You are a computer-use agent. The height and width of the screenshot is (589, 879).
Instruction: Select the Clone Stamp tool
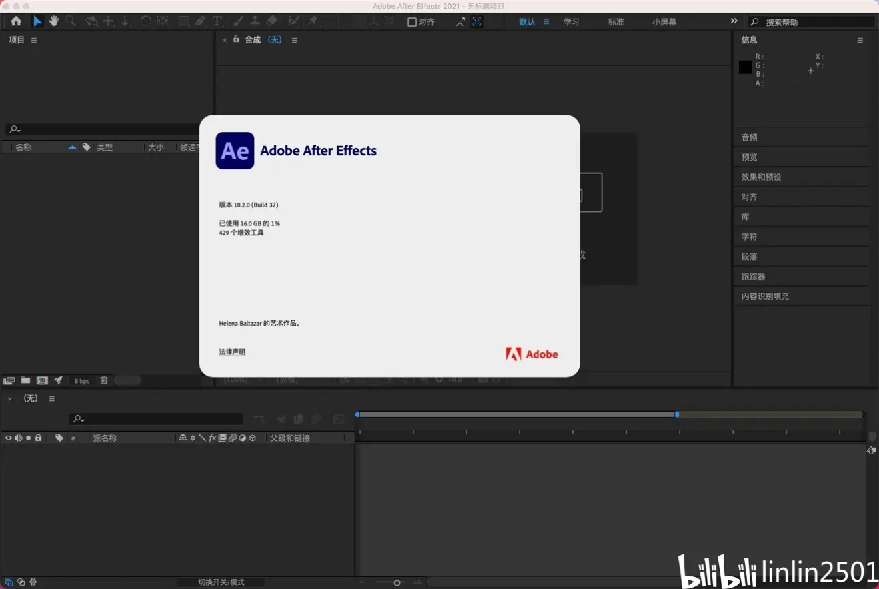tap(255, 21)
